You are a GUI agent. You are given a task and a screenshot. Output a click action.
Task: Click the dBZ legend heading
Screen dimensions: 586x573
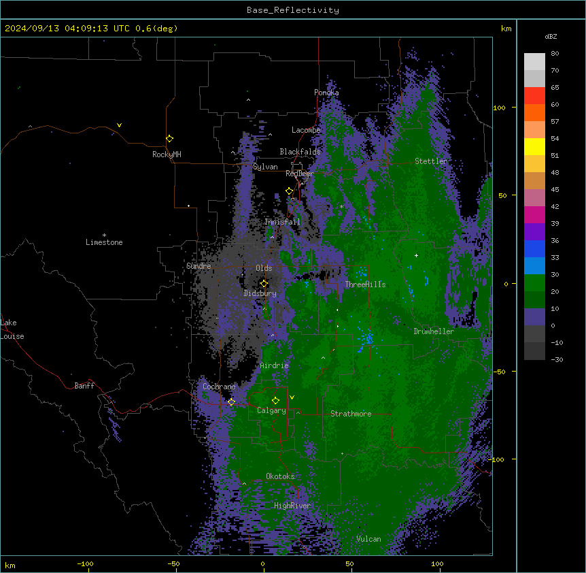click(551, 36)
